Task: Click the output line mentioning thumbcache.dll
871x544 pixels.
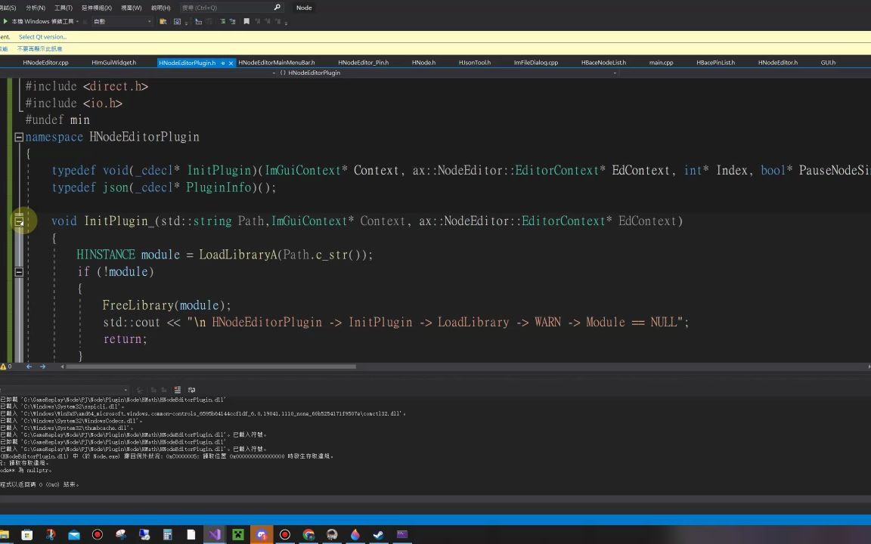Action: [67, 428]
